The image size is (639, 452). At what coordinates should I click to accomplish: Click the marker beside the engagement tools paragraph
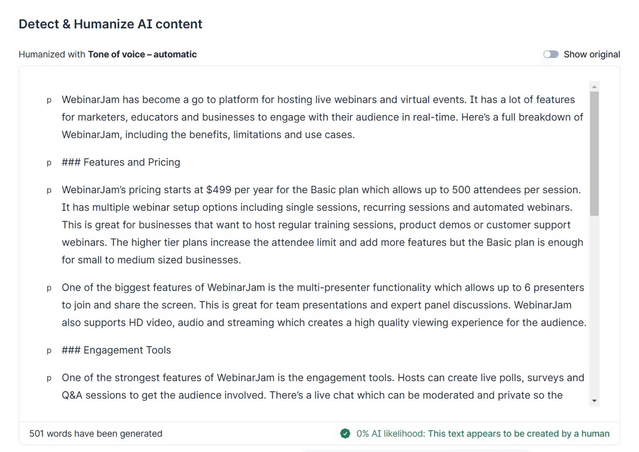49,379
